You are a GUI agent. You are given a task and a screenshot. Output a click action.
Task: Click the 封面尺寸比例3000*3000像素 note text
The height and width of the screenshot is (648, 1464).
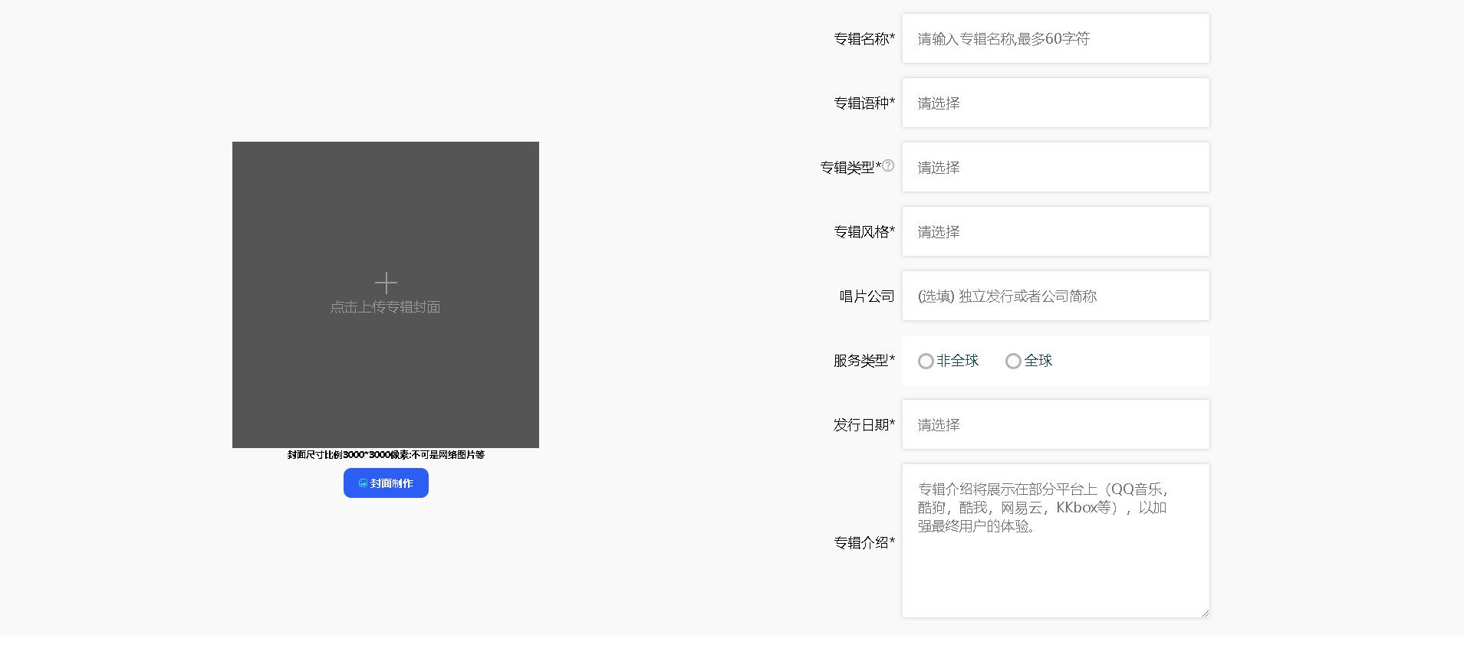pyautogui.click(x=386, y=455)
